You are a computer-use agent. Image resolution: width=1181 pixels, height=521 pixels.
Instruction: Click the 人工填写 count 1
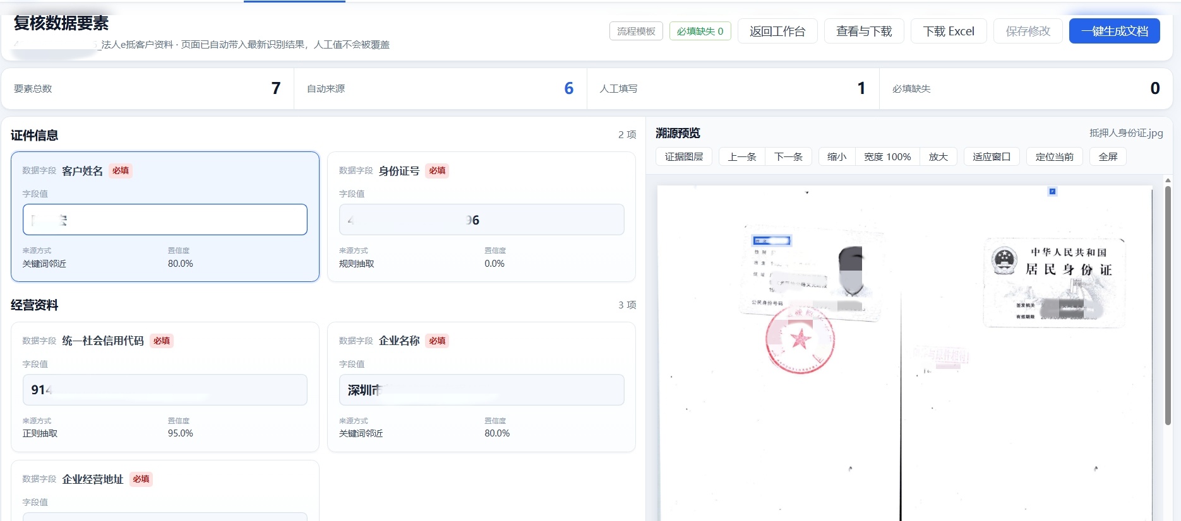pos(861,88)
